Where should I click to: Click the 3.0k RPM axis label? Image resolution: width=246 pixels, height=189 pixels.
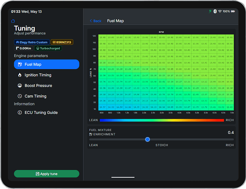[x=162, y=113]
